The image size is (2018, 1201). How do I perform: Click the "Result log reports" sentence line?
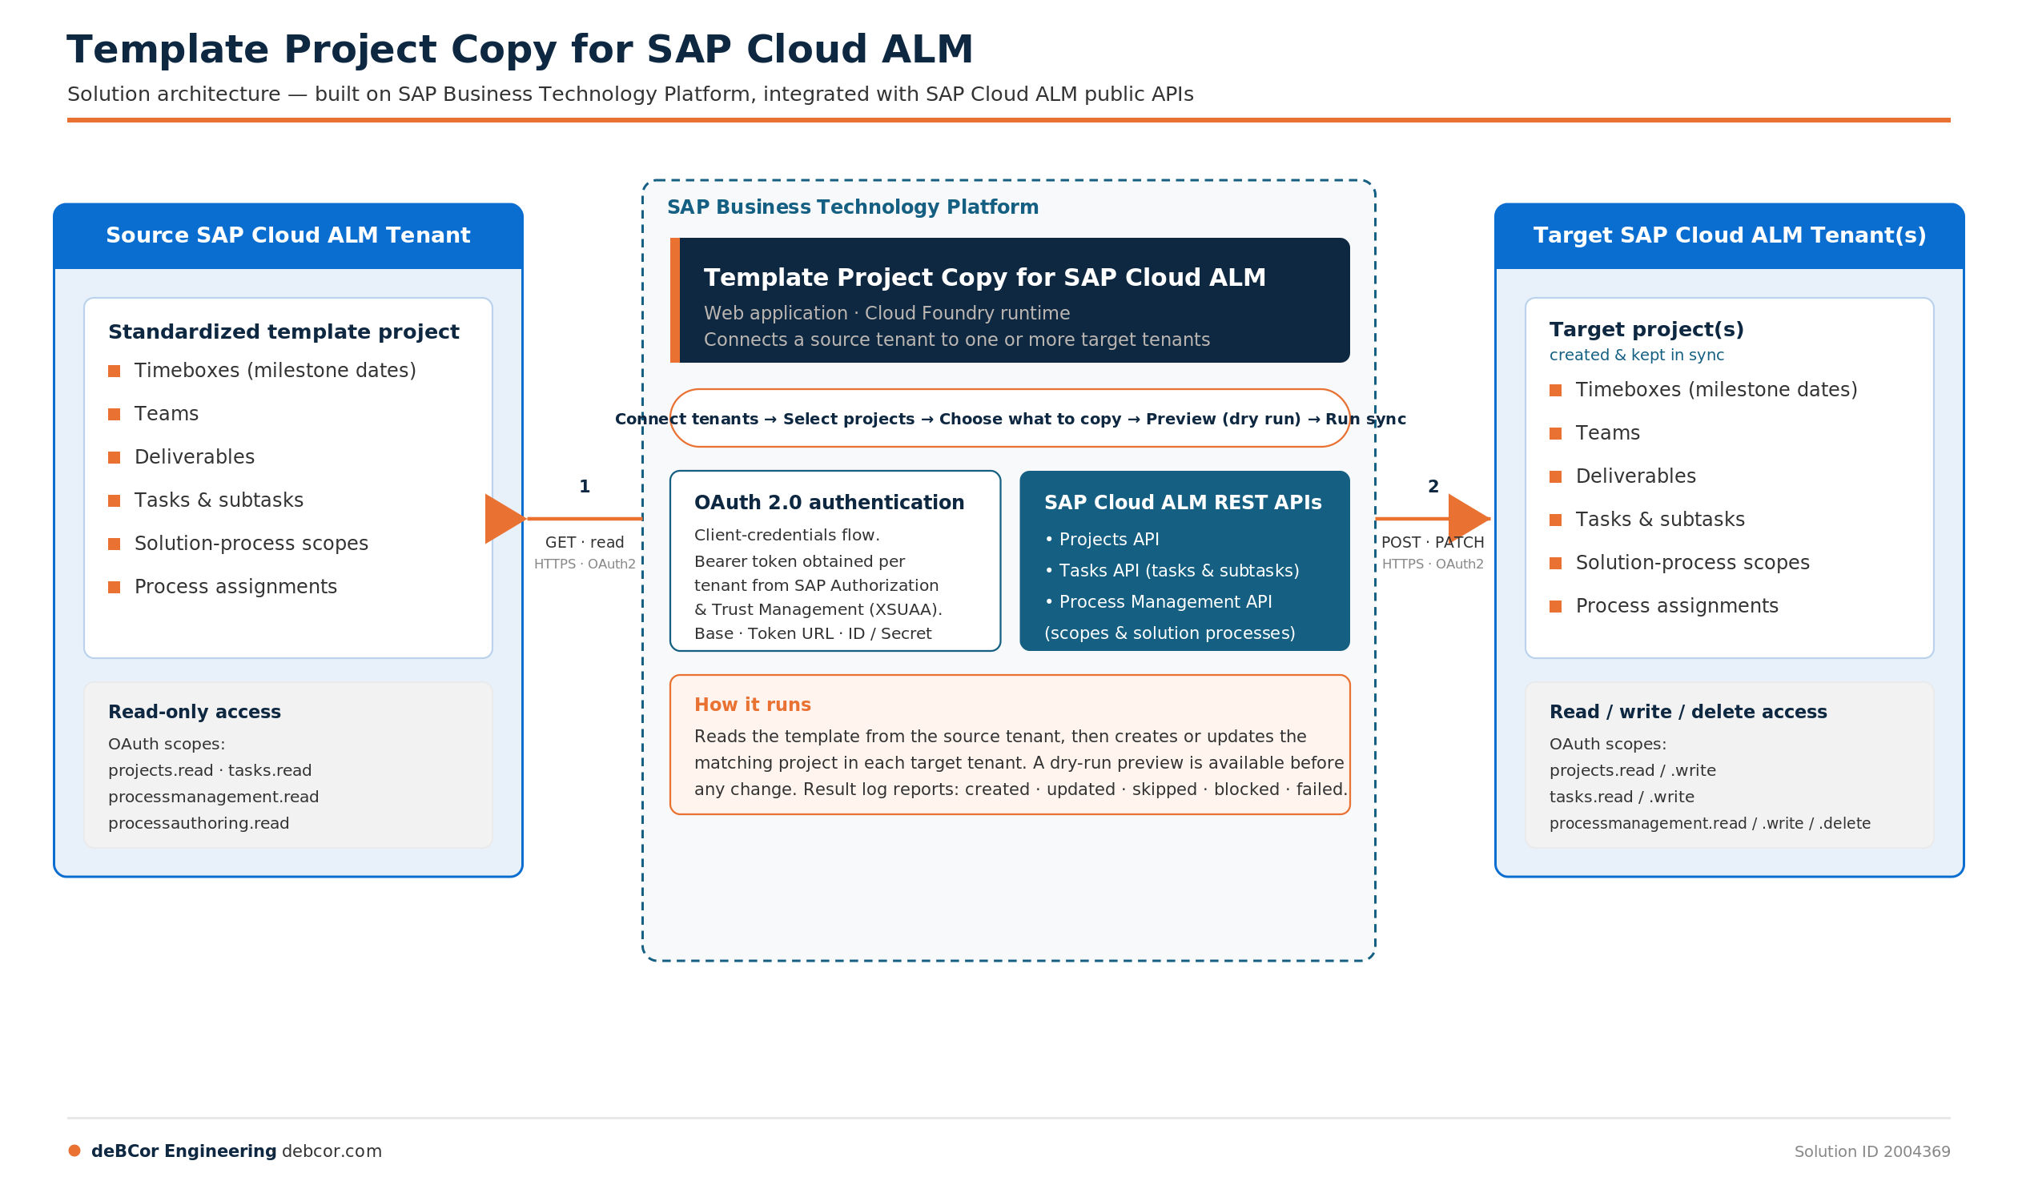click(1021, 789)
